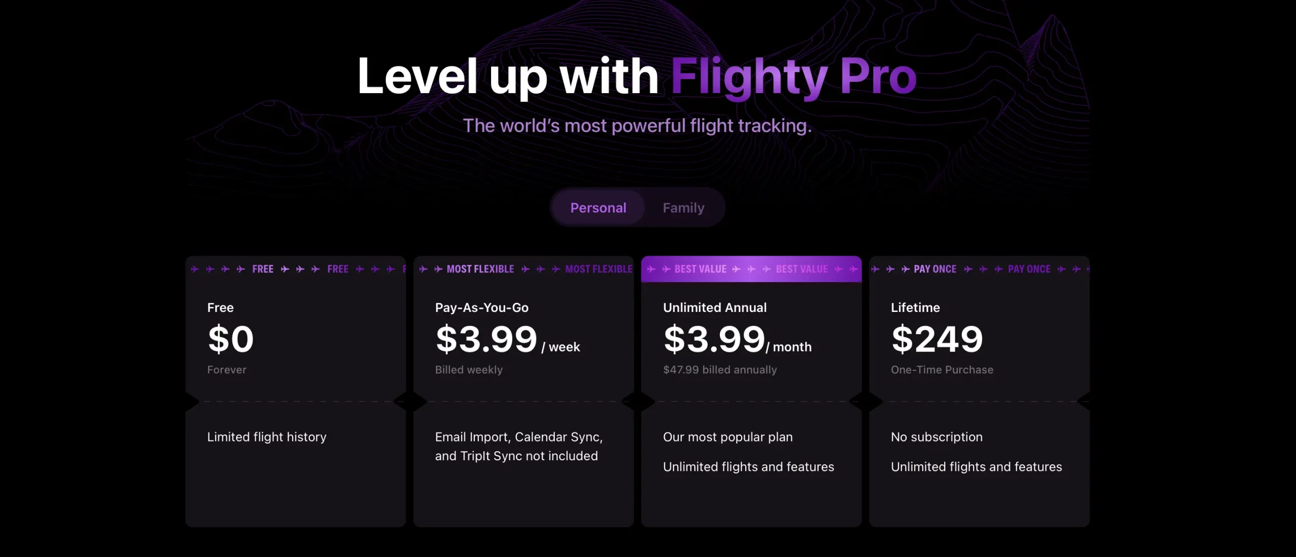Viewport: 1296px width, 557px height.
Task: Select the Personal pricing tab
Action: (598, 208)
